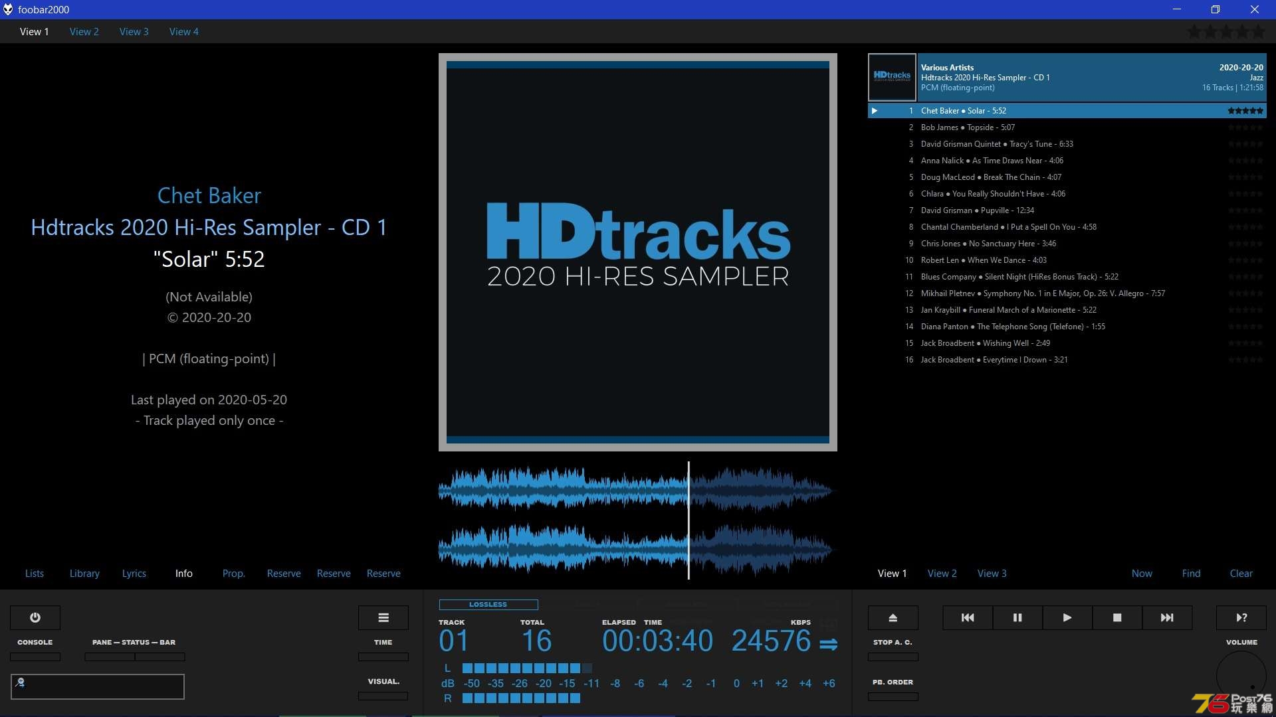The height and width of the screenshot is (717, 1276).
Task: Click the search icon in search box
Action: [x=20, y=682]
